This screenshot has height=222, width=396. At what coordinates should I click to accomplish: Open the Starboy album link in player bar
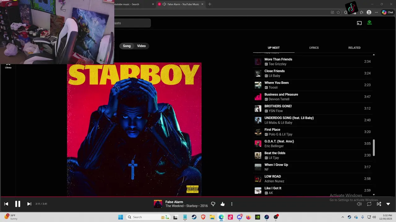192,206
